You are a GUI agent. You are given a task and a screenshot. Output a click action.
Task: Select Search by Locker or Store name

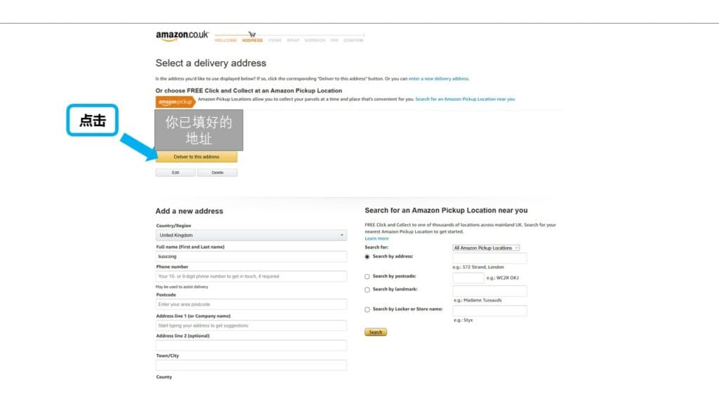(367, 309)
